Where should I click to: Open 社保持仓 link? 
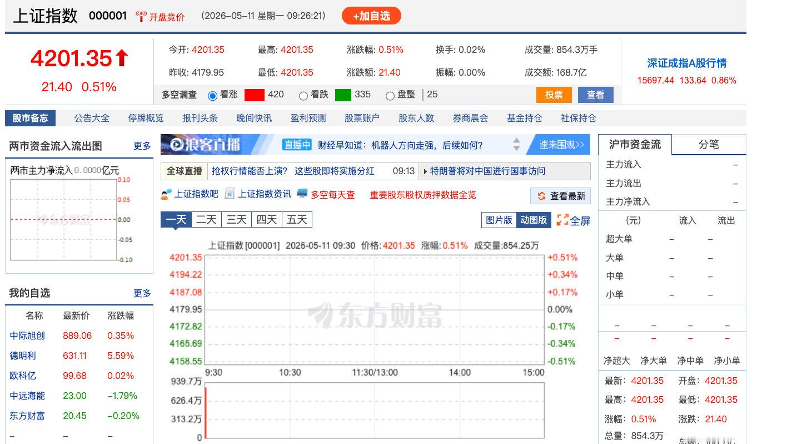(578, 118)
